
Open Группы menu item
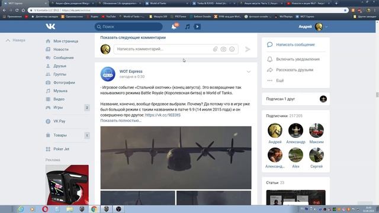coord(60,74)
